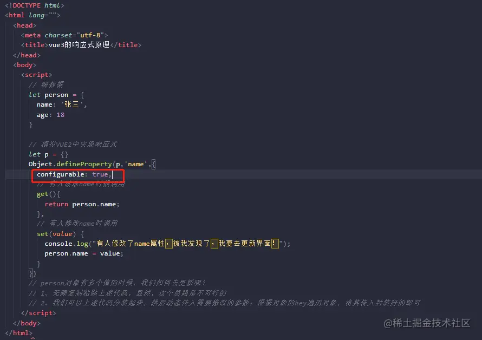The height and width of the screenshot is (340, 482).
Task: Click the opening <head> tag
Action: click(x=24, y=25)
